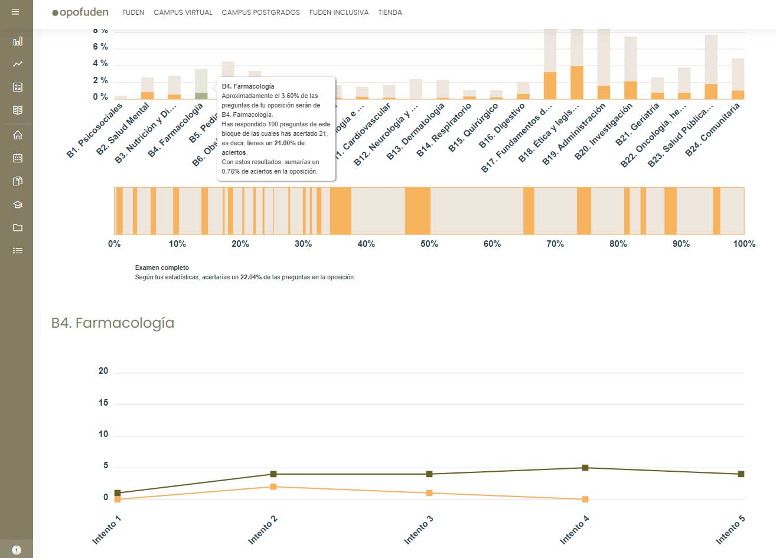Click the 22.04% statistic text
The height and width of the screenshot is (558, 776).
point(251,277)
